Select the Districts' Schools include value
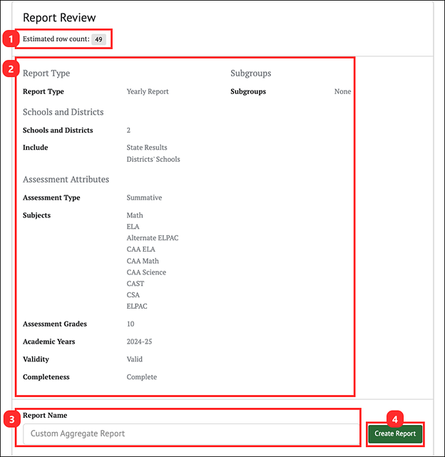The image size is (445, 457). (153, 160)
